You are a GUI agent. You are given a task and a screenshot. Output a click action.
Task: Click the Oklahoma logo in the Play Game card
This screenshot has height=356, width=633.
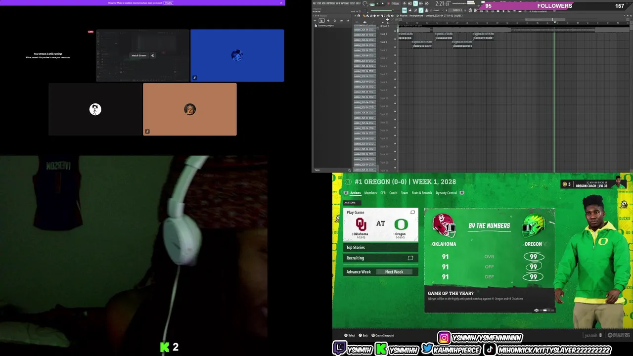[361, 224]
